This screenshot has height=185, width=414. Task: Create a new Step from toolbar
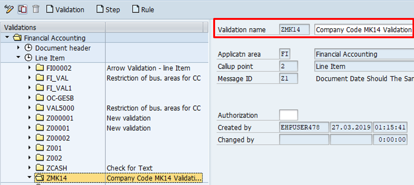[108, 9]
